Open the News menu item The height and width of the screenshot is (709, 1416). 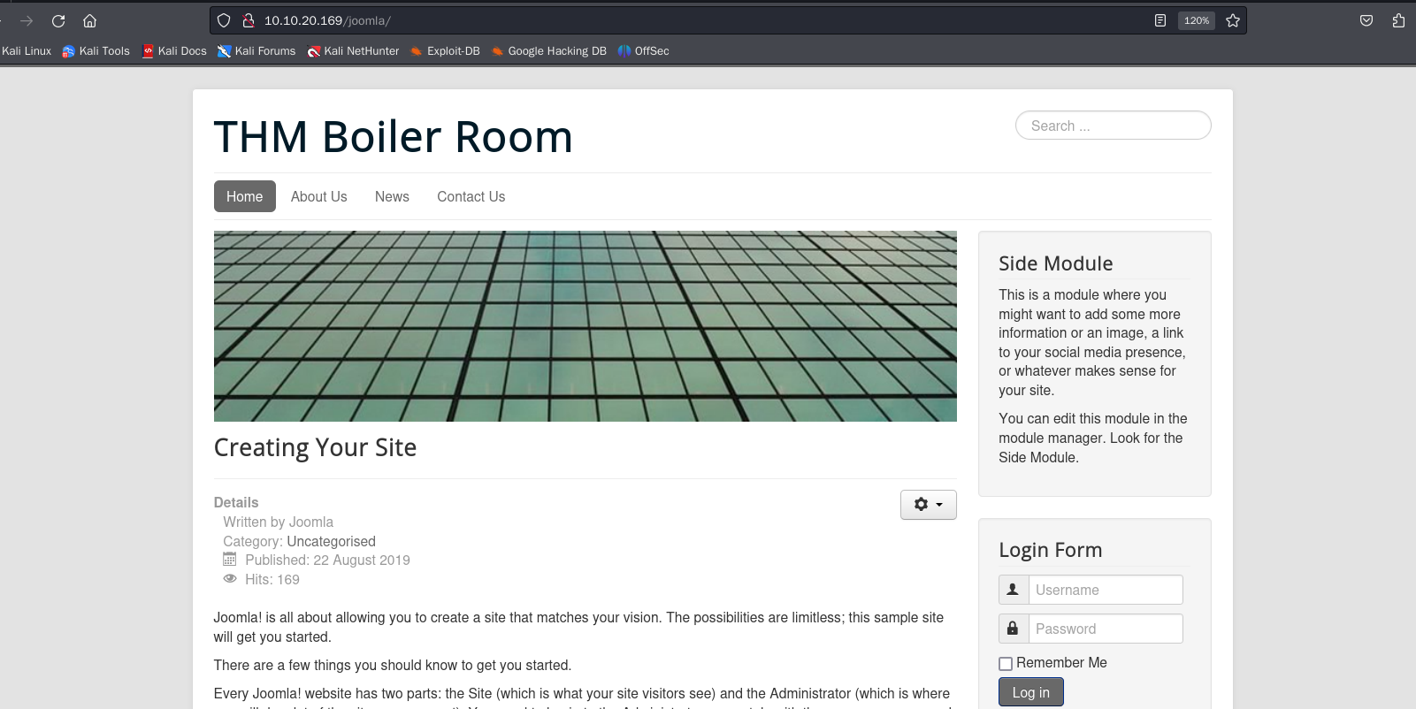point(392,196)
